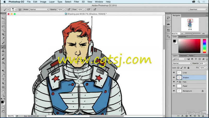Toggle lock all for layer

coord(188,68)
